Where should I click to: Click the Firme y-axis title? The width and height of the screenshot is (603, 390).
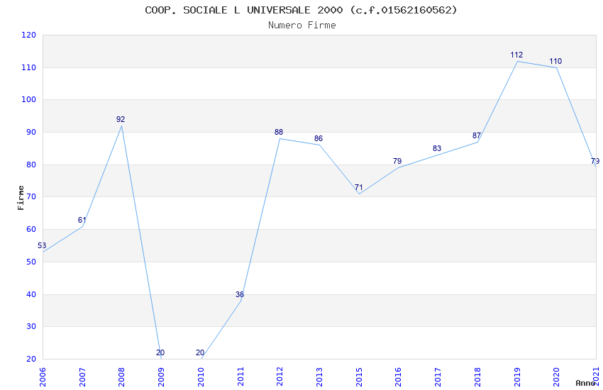click(x=21, y=198)
